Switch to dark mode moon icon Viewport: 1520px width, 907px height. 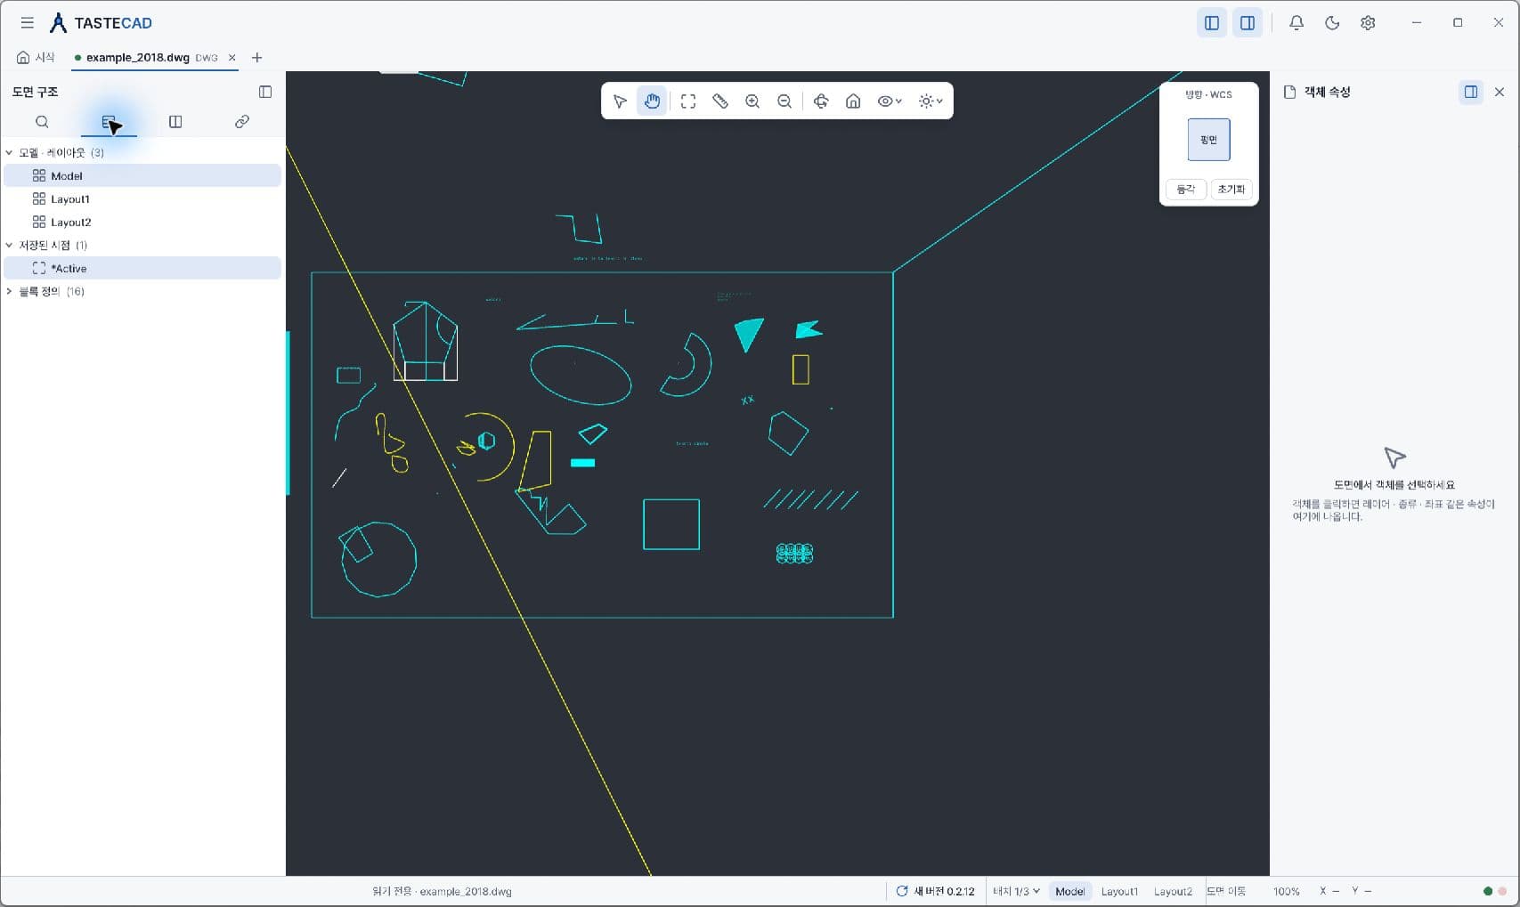coord(1332,23)
